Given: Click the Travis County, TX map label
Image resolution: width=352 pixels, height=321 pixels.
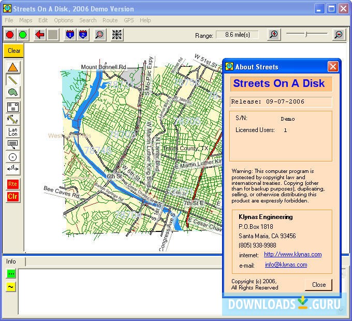Looking at the screenshot, I should [186, 149].
